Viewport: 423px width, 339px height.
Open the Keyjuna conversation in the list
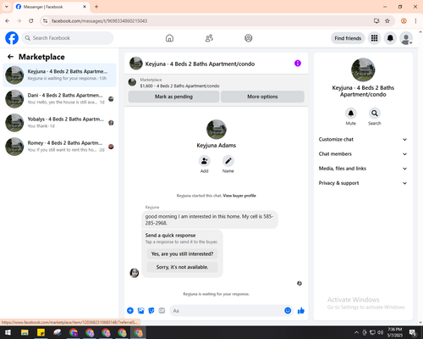[x=59, y=75]
